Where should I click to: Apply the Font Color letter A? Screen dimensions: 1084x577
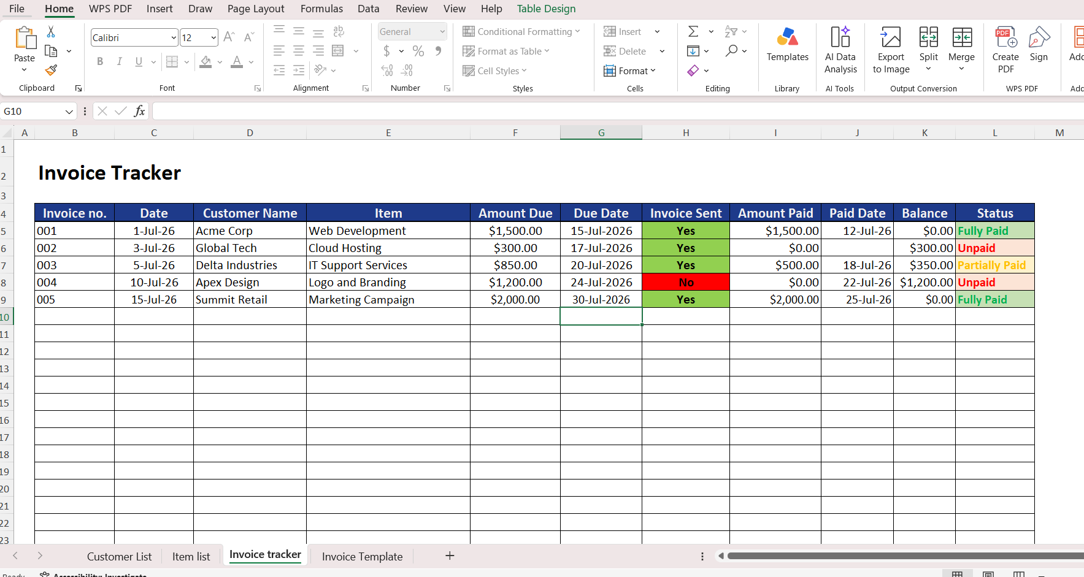tap(237, 61)
